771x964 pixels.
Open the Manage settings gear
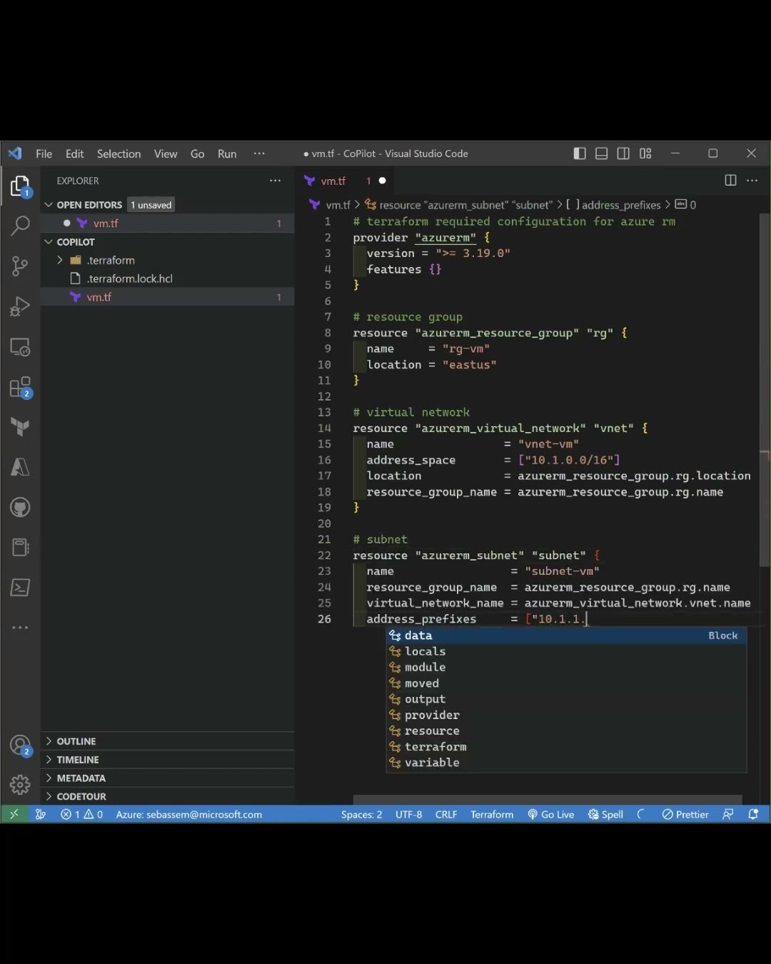click(x=20, y=785)
